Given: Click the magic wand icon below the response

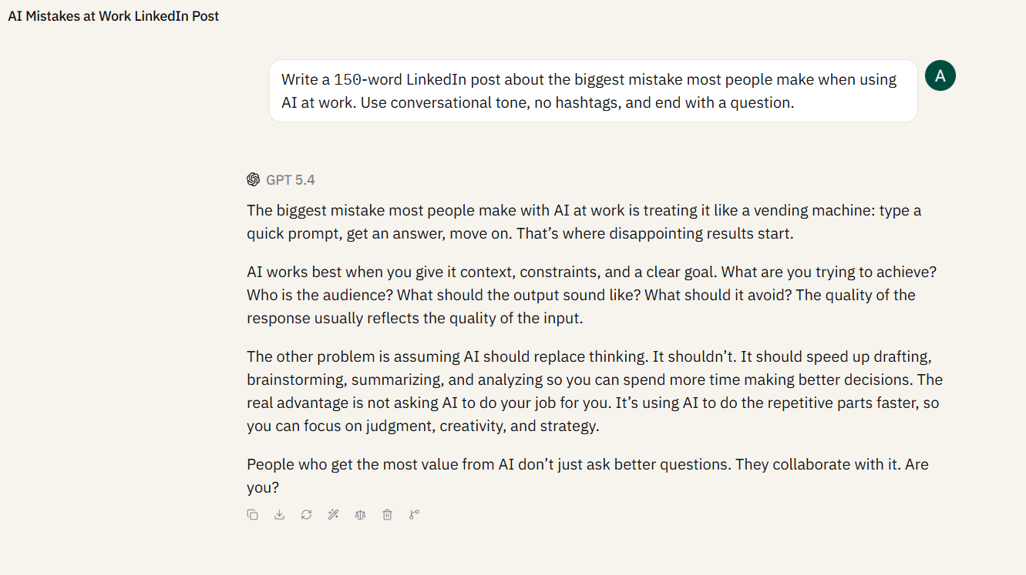Looking at the screenshot, I should [x=333, y=515].
